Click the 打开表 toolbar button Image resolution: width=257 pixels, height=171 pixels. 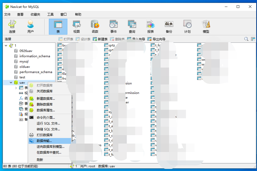click(66, 39)
